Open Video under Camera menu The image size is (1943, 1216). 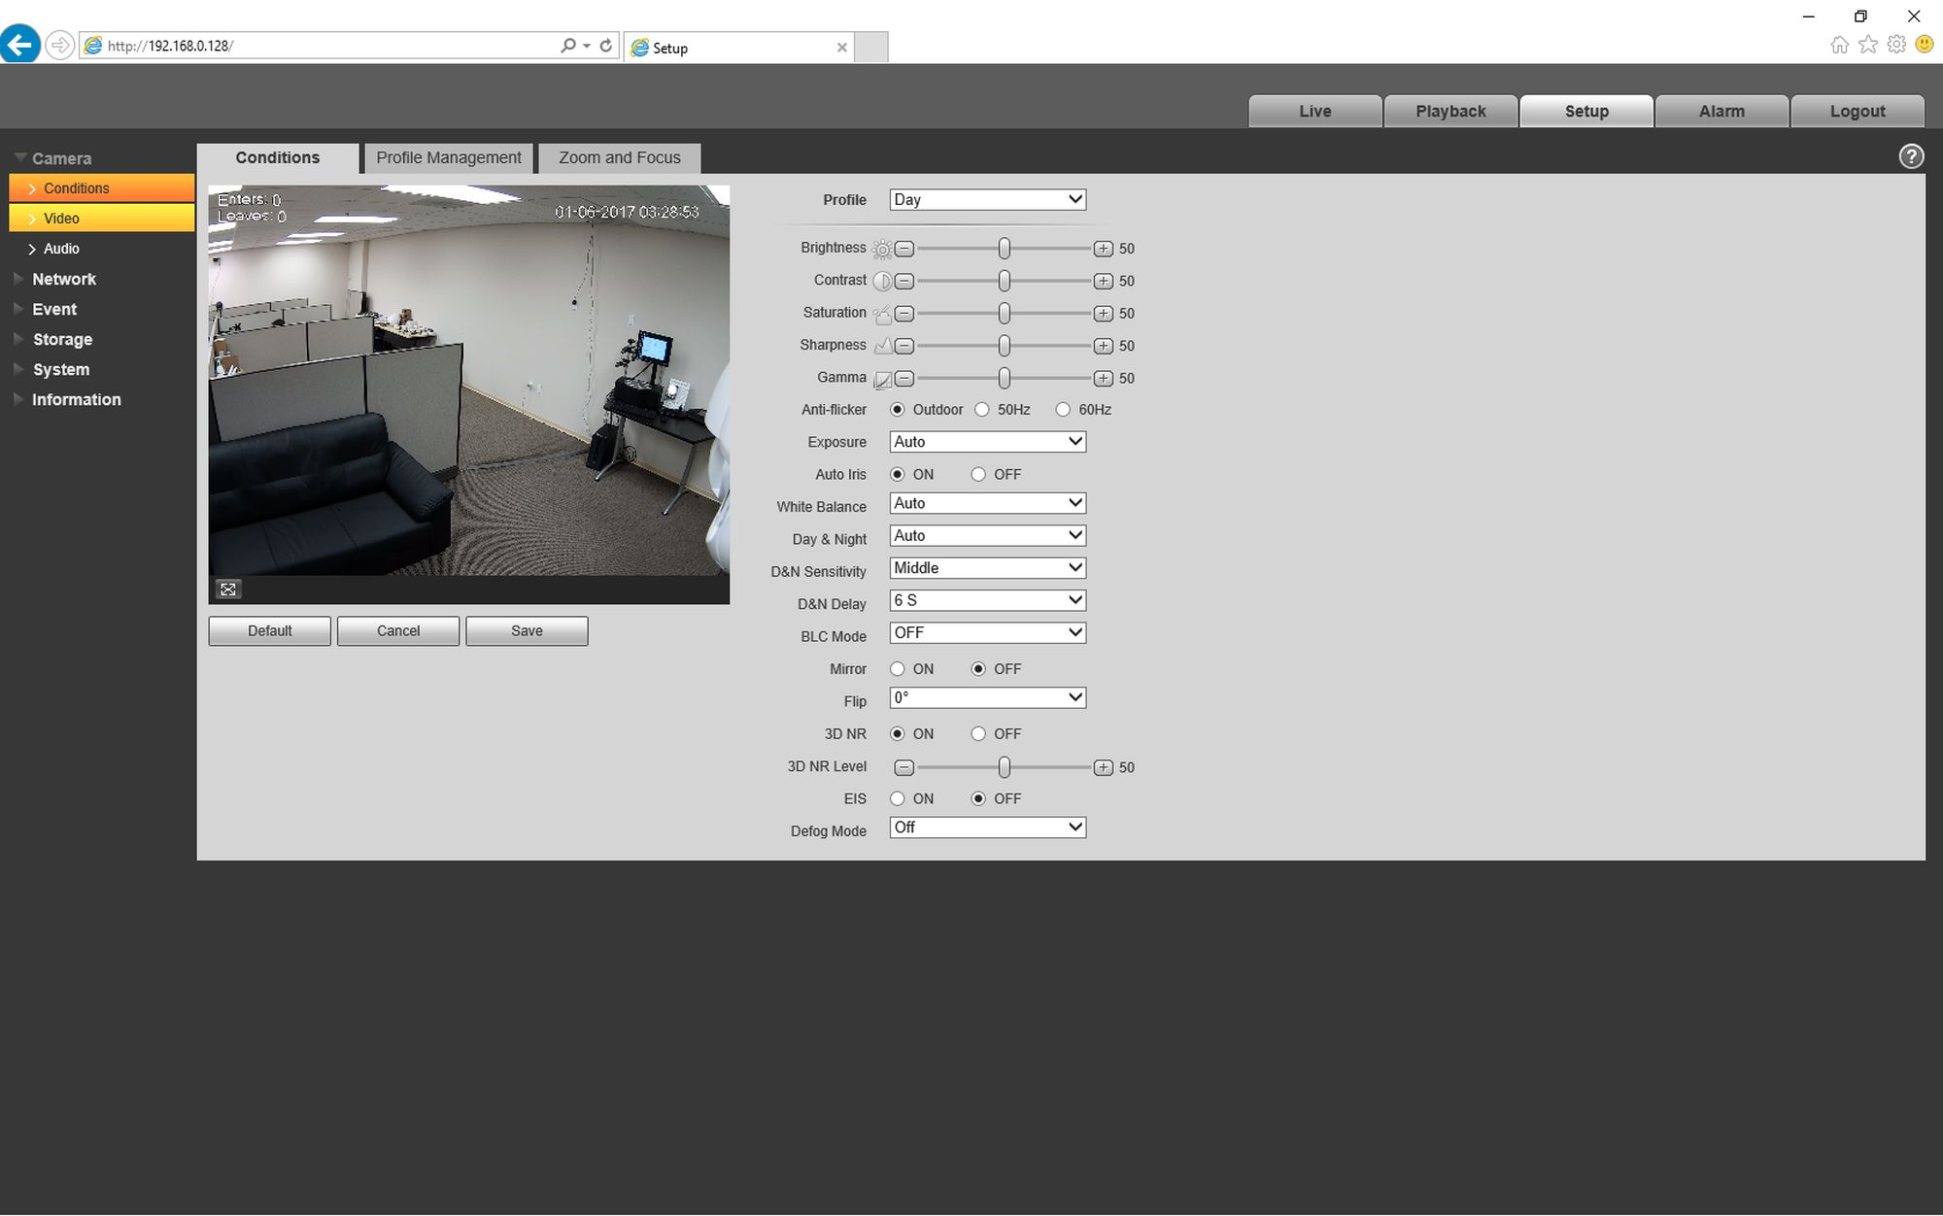coord(102,219)
